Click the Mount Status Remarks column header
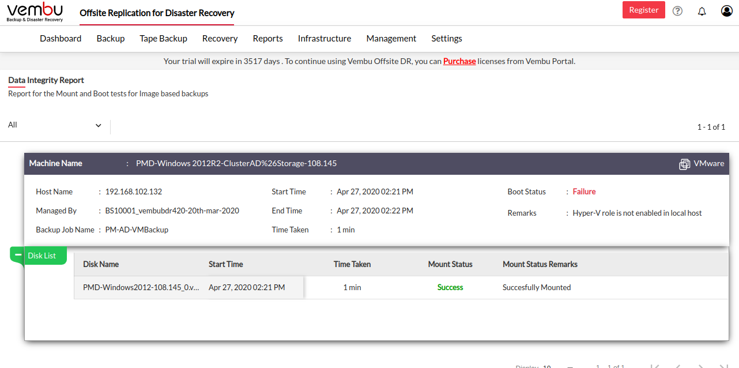This screenshot has height=368, width=739. point(540,264)
